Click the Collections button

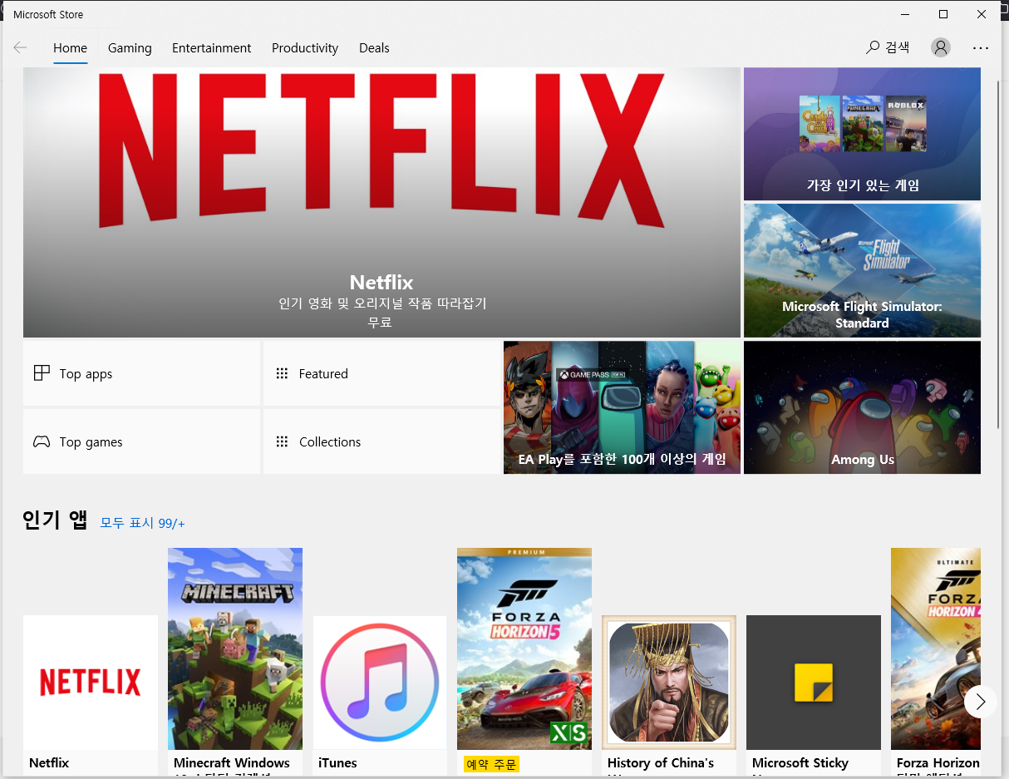381,441
